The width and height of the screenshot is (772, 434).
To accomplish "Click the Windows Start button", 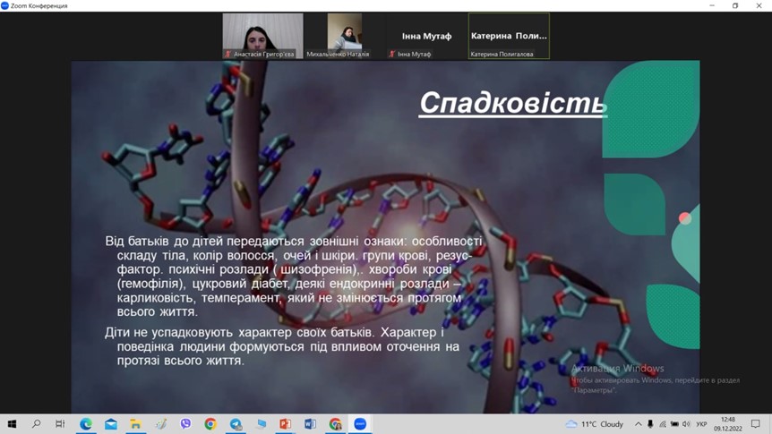I will (x=12, y=424).
